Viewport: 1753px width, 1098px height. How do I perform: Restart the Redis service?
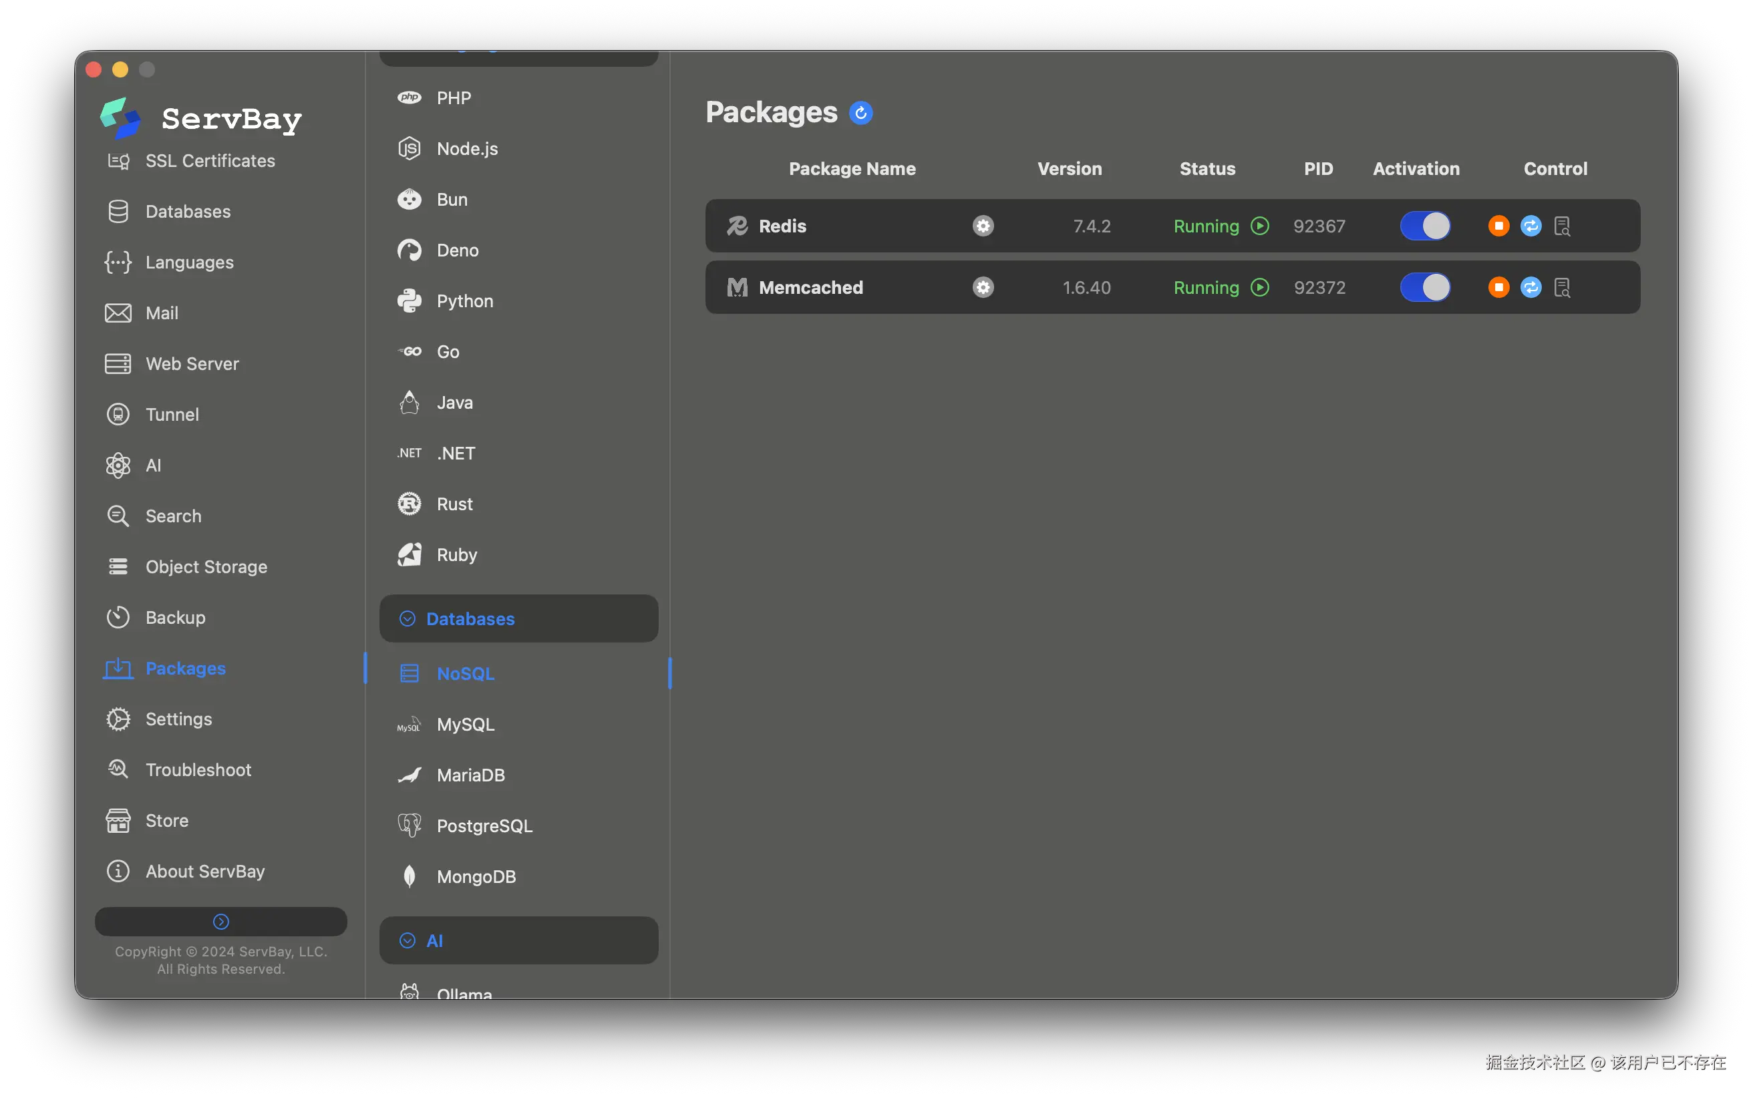coord(1530,226)
